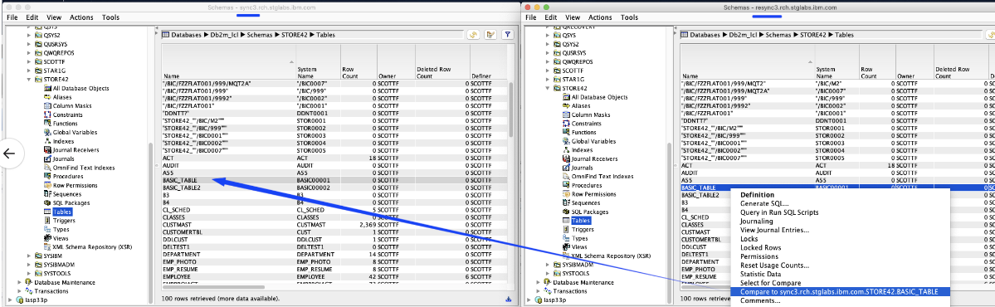995x307 pixels.
Task: Click the Aliases icon in sync3 window tree
Action: pyautogui.click(x=47, y=97)
